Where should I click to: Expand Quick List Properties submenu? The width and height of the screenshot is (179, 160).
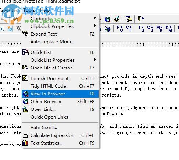pyautogui.click(x=60, y=60)
